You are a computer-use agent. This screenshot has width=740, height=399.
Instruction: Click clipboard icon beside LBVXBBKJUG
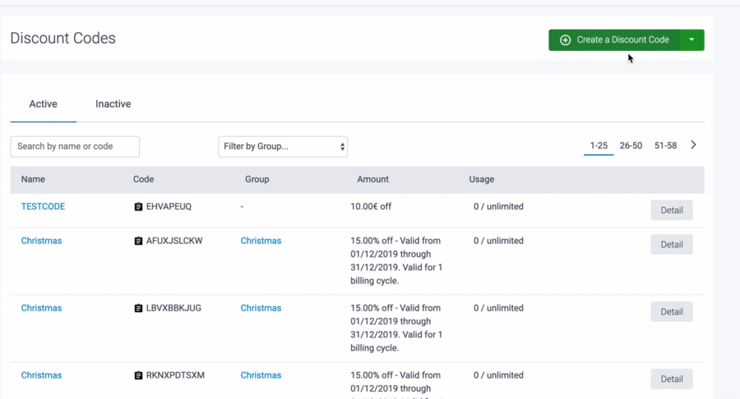tap(138, 308)
